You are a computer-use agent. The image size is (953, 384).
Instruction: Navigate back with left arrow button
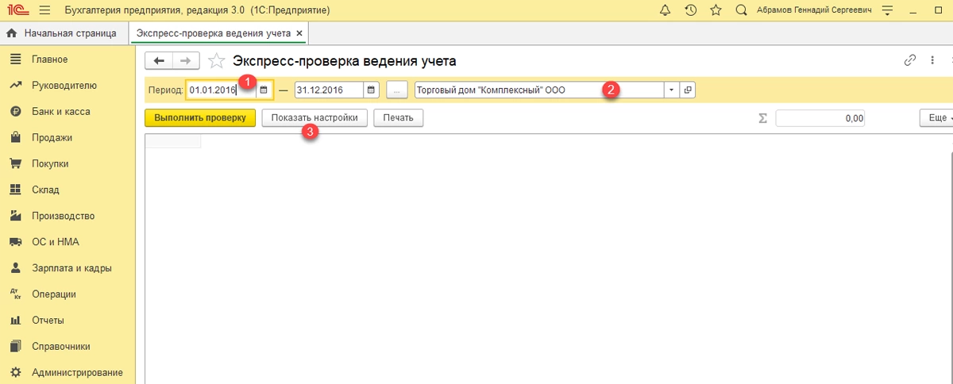click(x=159, y=60)
